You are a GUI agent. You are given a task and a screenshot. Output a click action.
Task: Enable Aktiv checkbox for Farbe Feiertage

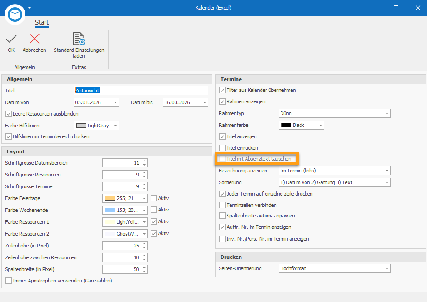[x=154, y=198]
